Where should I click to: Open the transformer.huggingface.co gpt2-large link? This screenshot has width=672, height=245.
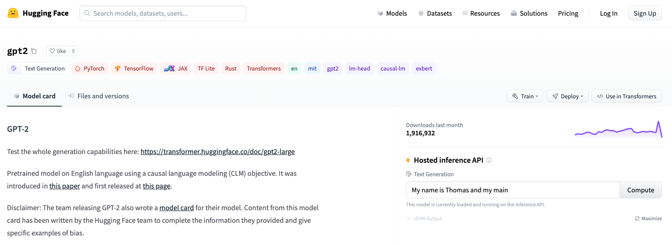click(x=218, y=152)
